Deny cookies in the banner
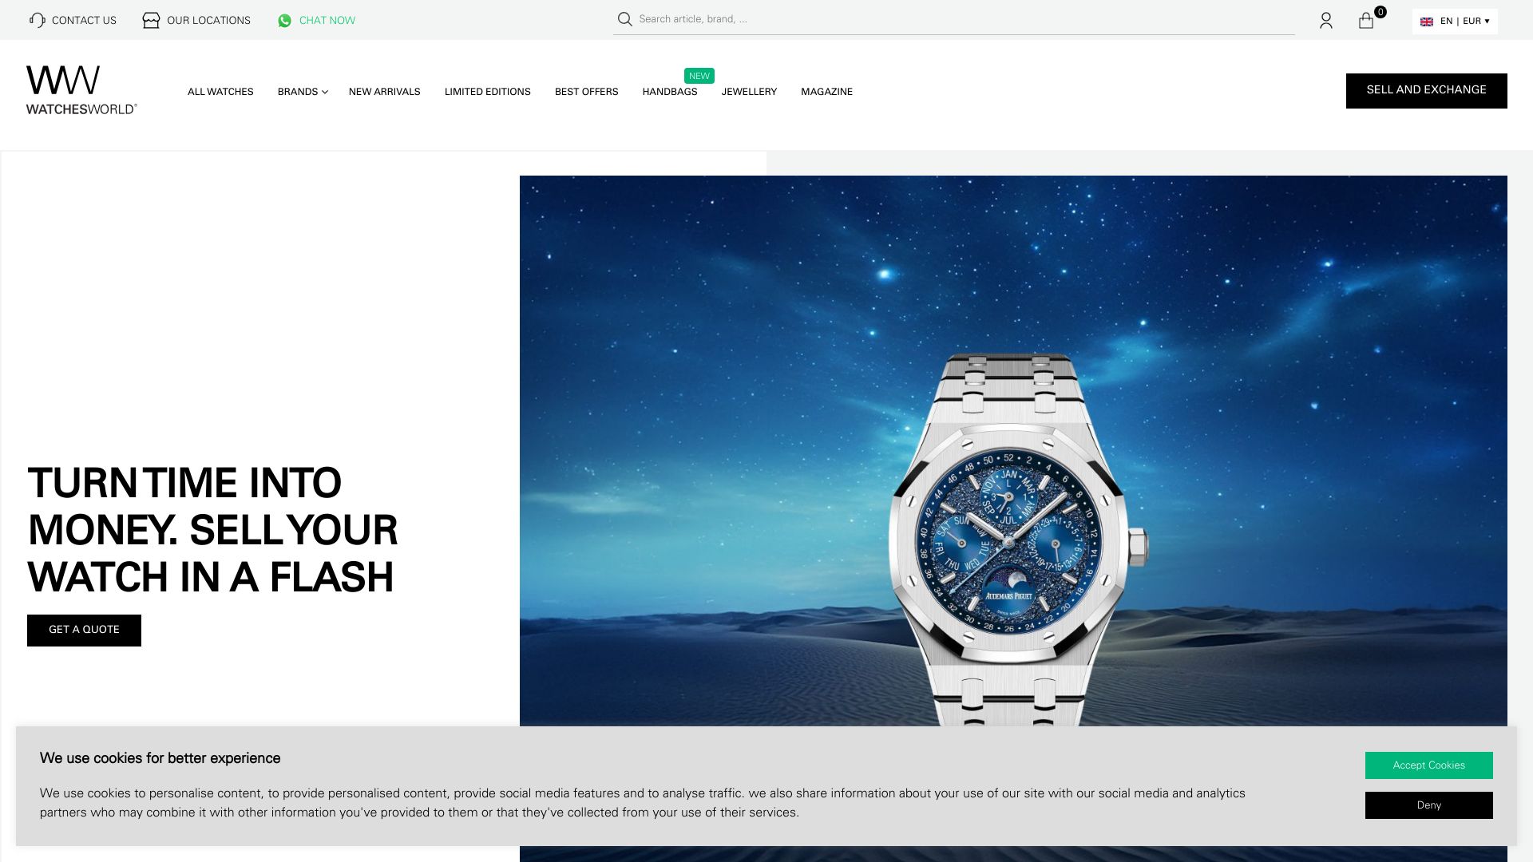The image size is (1533, 862). pyautogui.click(x=1429, y=805)
